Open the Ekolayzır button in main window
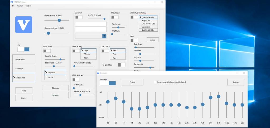Viewport: 270px width, 128px height. click(56, 88)
